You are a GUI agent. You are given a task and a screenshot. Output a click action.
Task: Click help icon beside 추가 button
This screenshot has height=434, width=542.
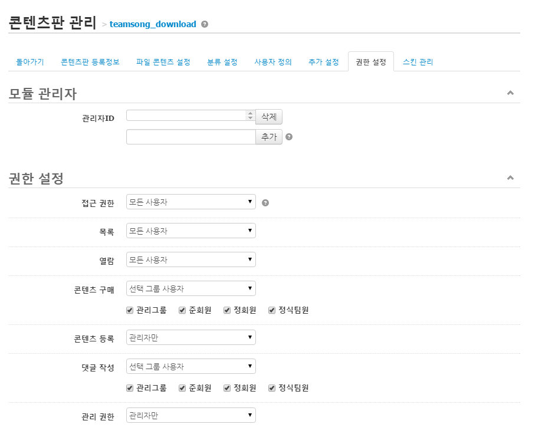(x=289, y=137)
